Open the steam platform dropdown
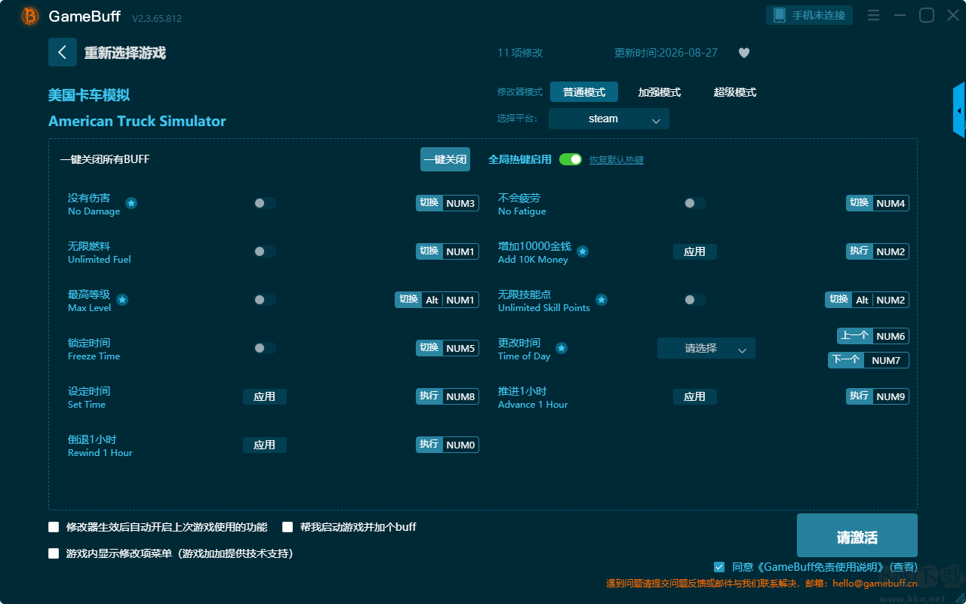Screen dimensions: 966x604 (609, 119)
